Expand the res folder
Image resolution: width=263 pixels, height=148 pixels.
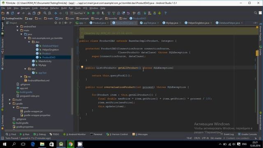21,77
